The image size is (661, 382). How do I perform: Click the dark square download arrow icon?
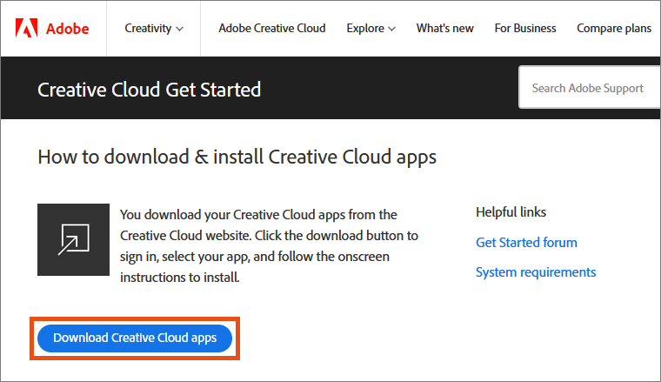coord(72,240)
